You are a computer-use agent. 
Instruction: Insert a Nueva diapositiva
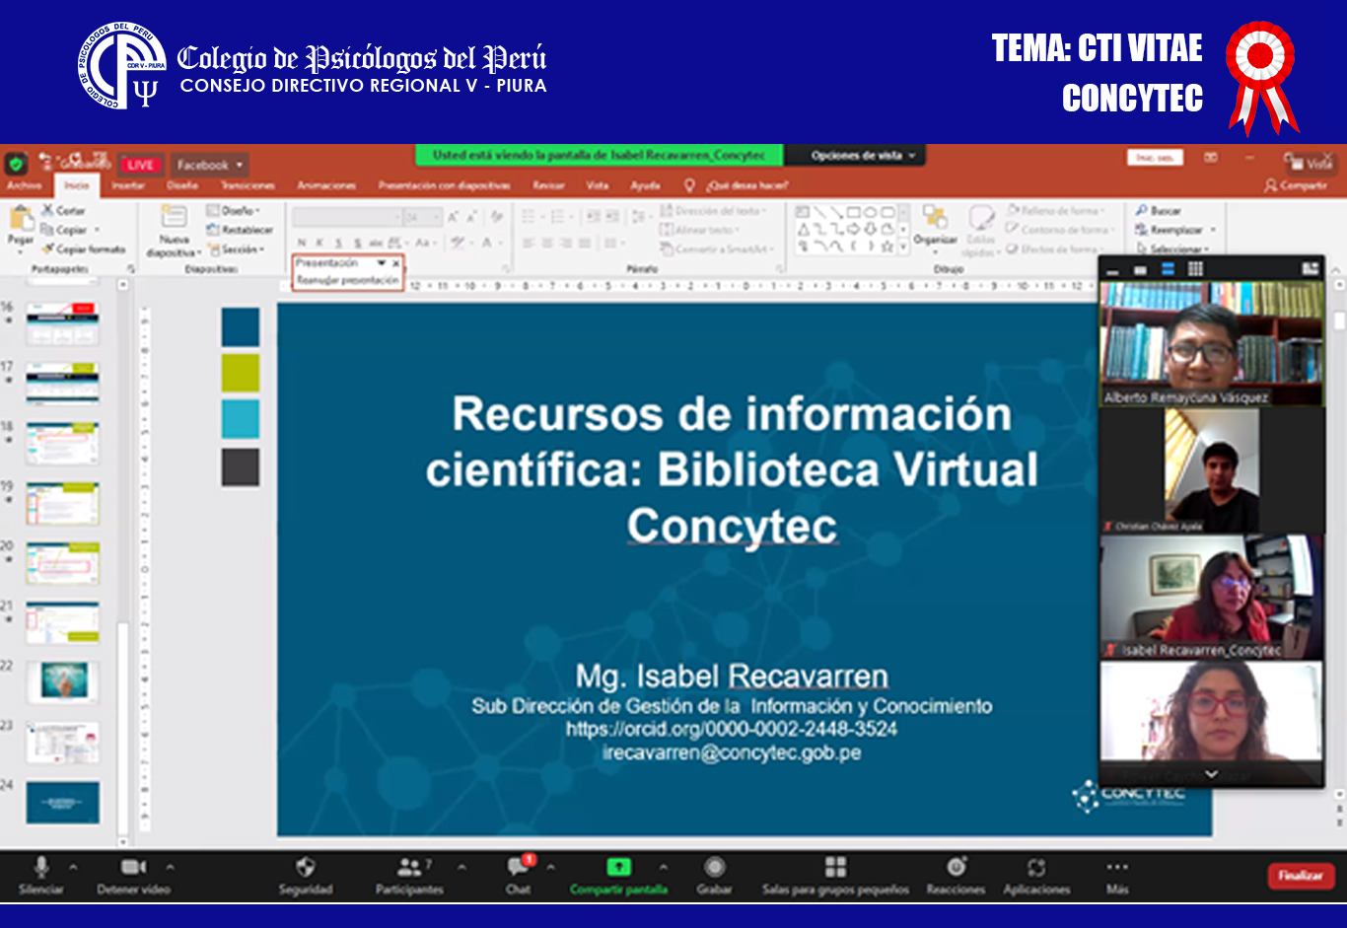pyautogui.click(x=174, y=233)
